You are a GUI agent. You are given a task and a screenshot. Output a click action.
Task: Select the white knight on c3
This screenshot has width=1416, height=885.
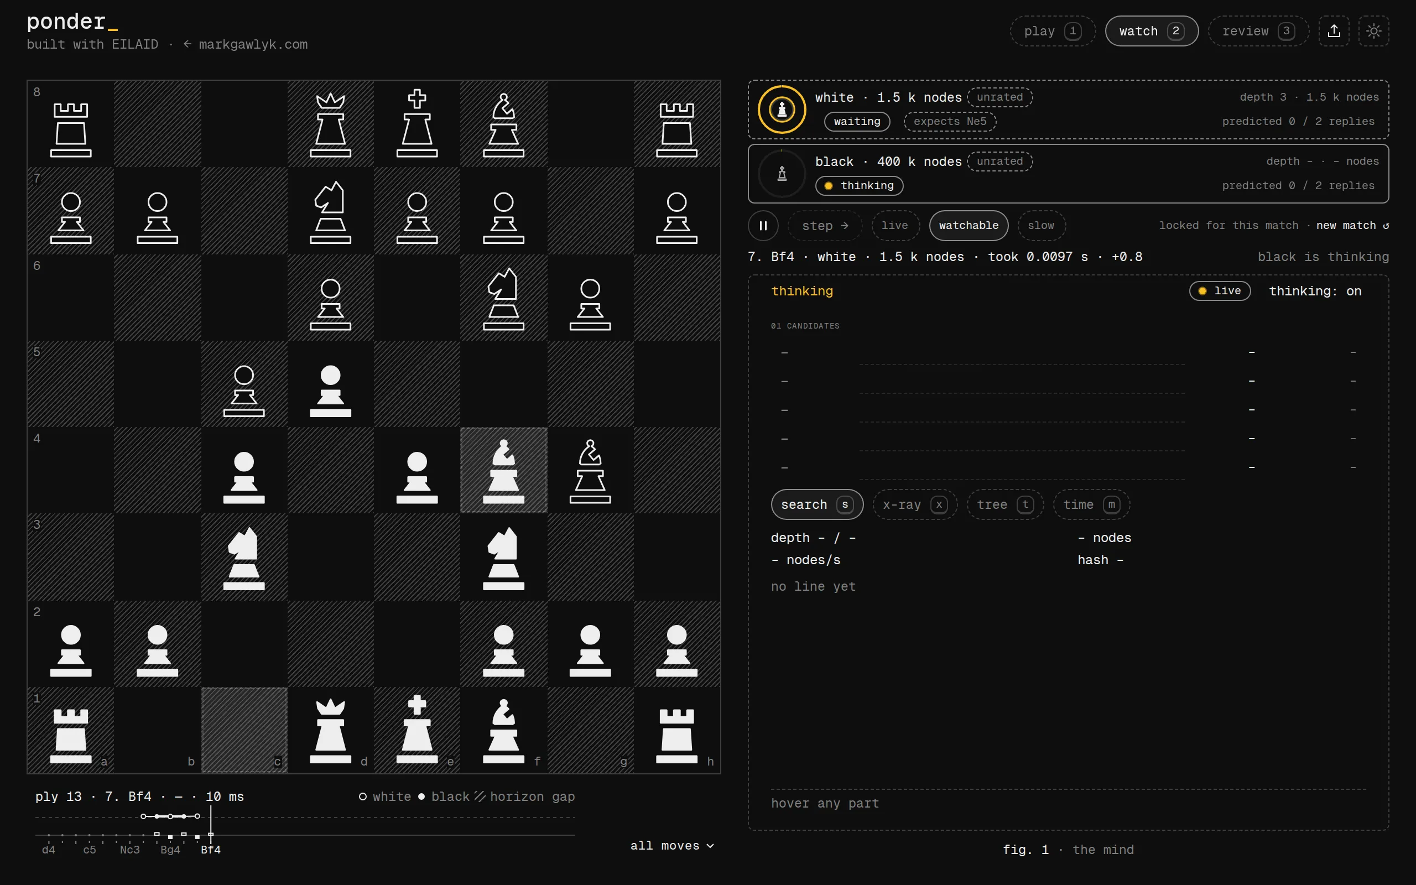(244, 559)
